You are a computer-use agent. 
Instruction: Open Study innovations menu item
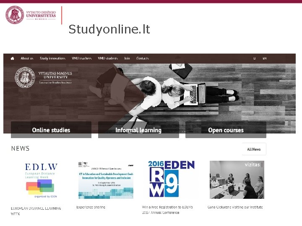52,58
